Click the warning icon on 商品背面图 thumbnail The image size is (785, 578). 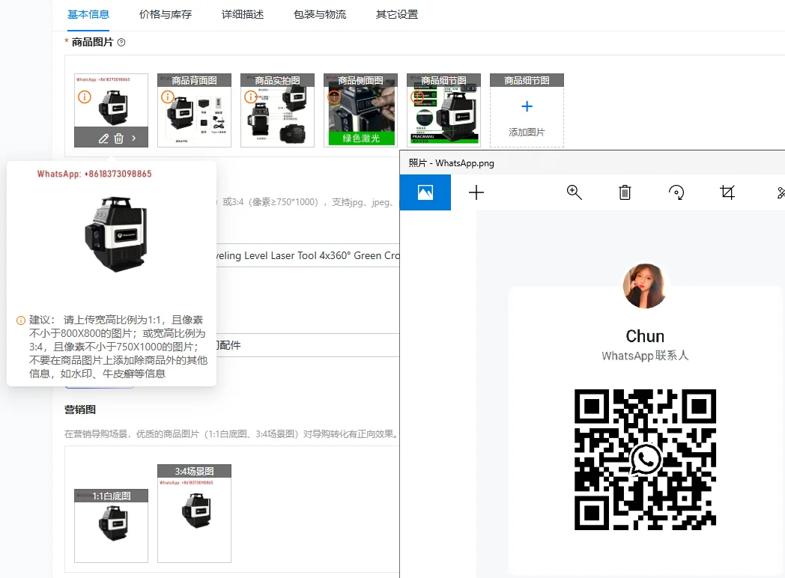[167, 97]
